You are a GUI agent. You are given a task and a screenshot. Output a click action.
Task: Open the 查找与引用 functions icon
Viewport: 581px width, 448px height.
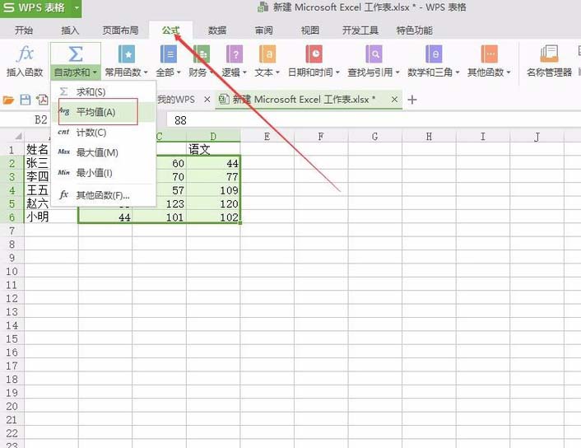coord(374,54)
